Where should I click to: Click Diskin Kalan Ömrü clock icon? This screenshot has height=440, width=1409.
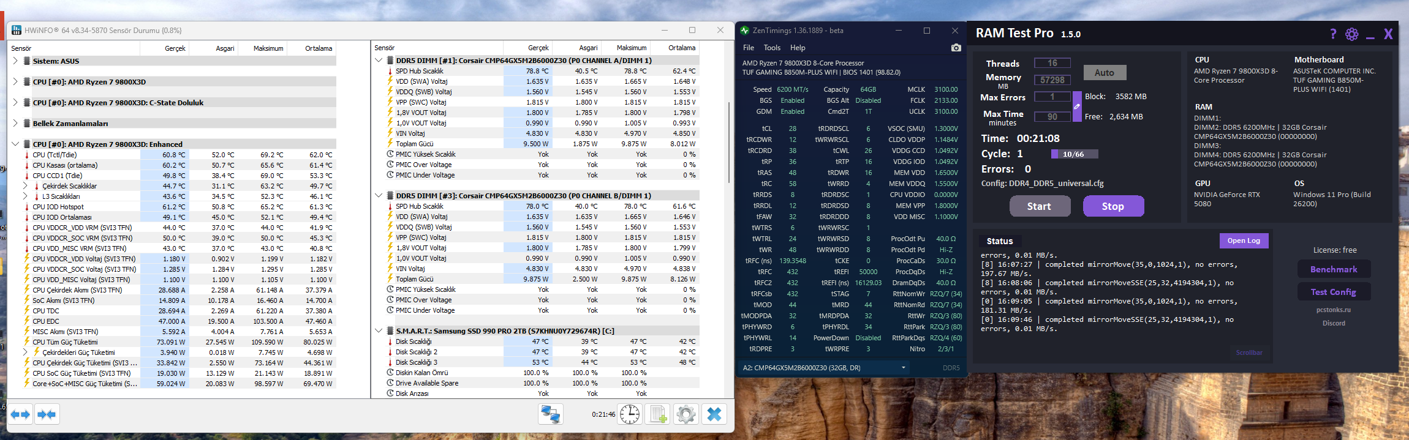tap(390, 373)
